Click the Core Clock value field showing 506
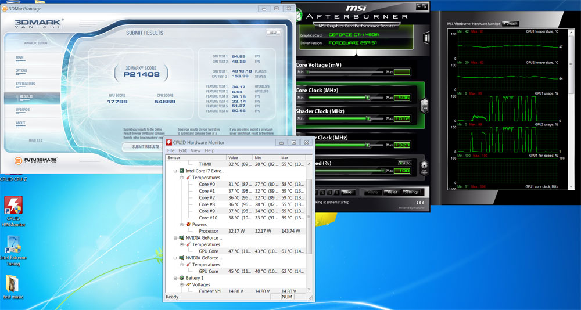The image size is (581, 310). (402, 98)
